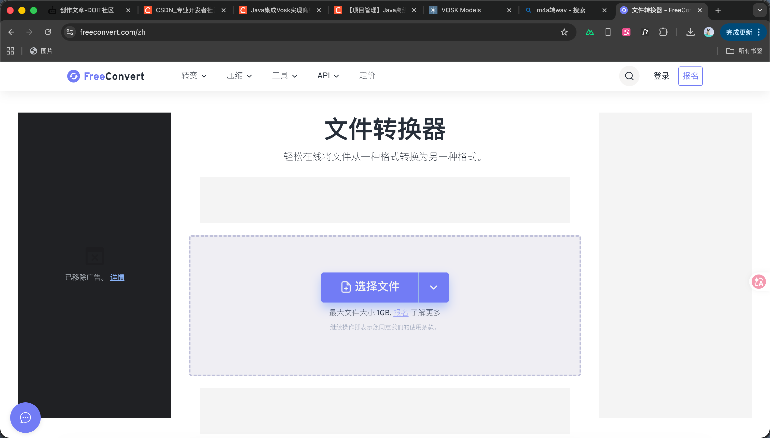770x438 pixels.
Task: Open the chat bubble widget
Action: tap(25, 418)
